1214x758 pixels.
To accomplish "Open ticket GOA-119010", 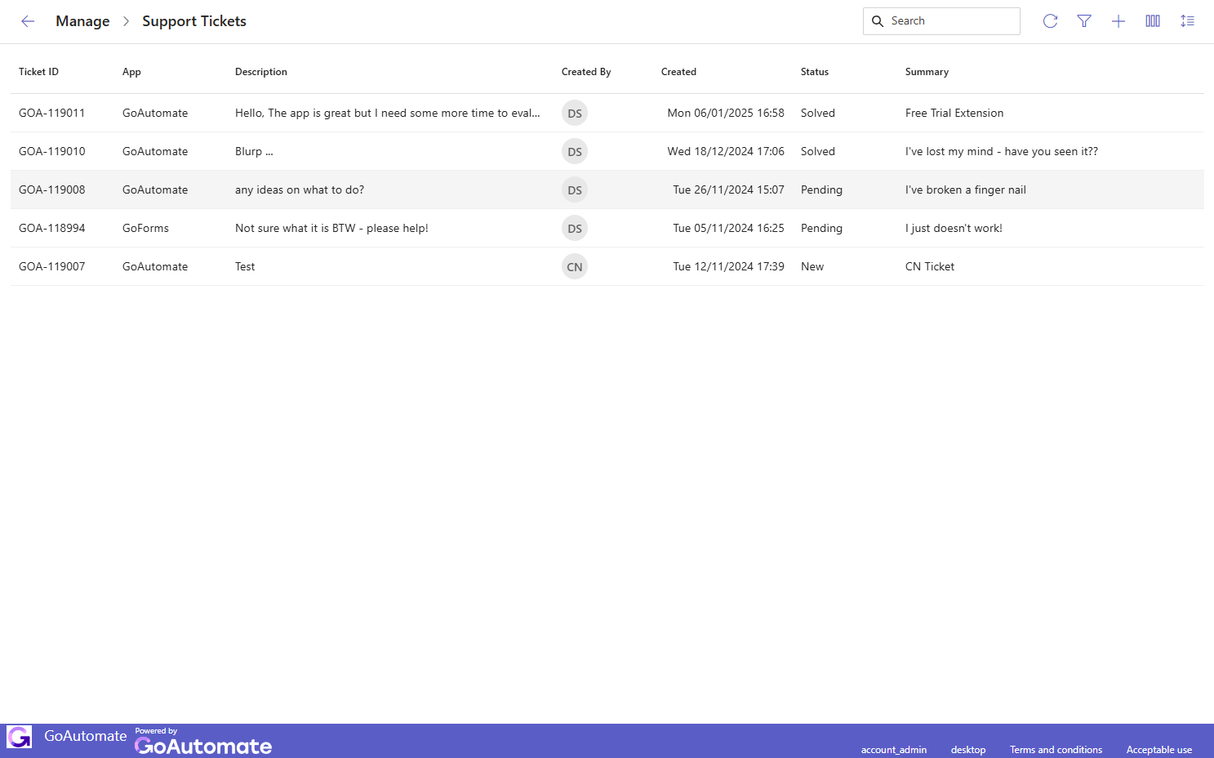I will pyautogui.click(x=51, y=151).
